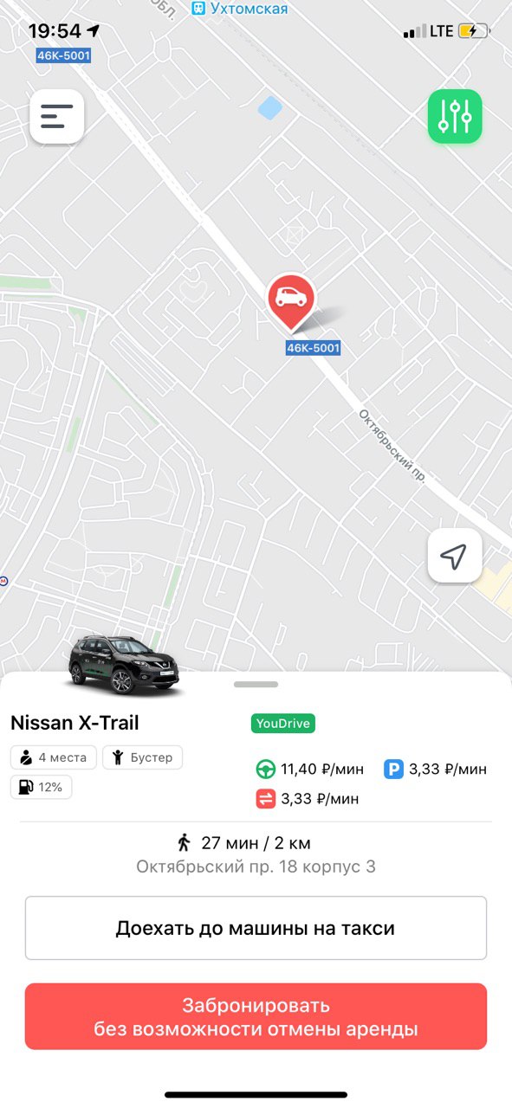512x1108 pixels.
Task: Tap the fuel level 12% chip
Action: coord(42,787)
